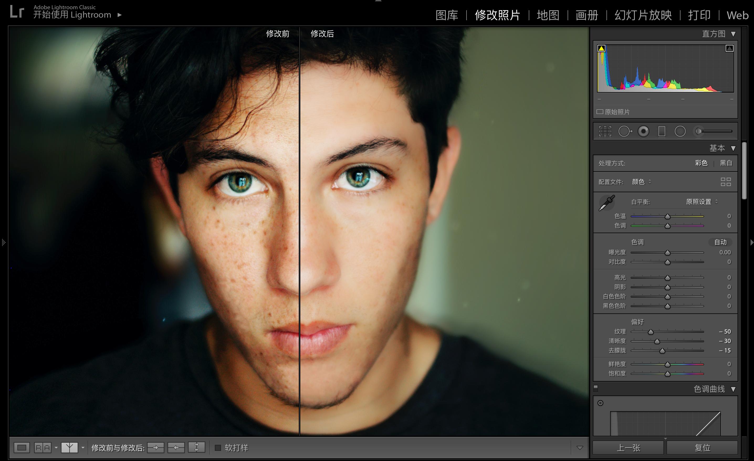Viewport: 754px width, 461px height.
Task: Select the Spot Removal tool
Action: [x=625, y=131]
